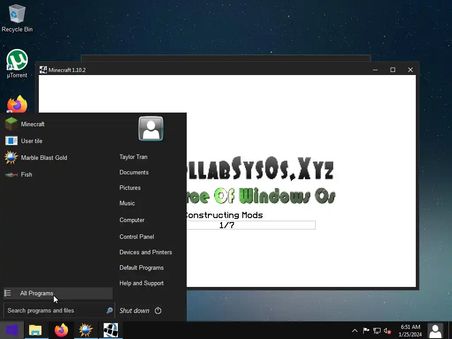Focus the Search programs and files box

coord(59,310)
